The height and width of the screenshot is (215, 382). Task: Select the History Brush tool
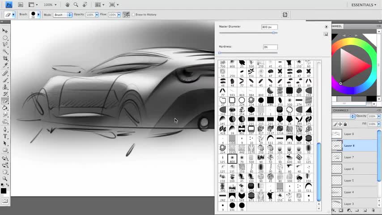pos(5,94)
